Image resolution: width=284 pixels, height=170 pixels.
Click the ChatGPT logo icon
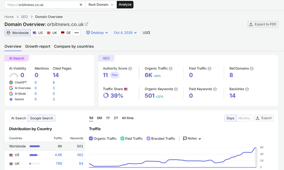pos(11,82)
